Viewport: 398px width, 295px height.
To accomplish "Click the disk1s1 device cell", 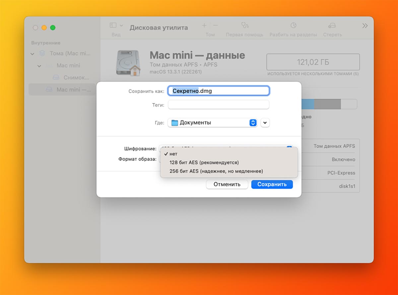I will [347, 186].
